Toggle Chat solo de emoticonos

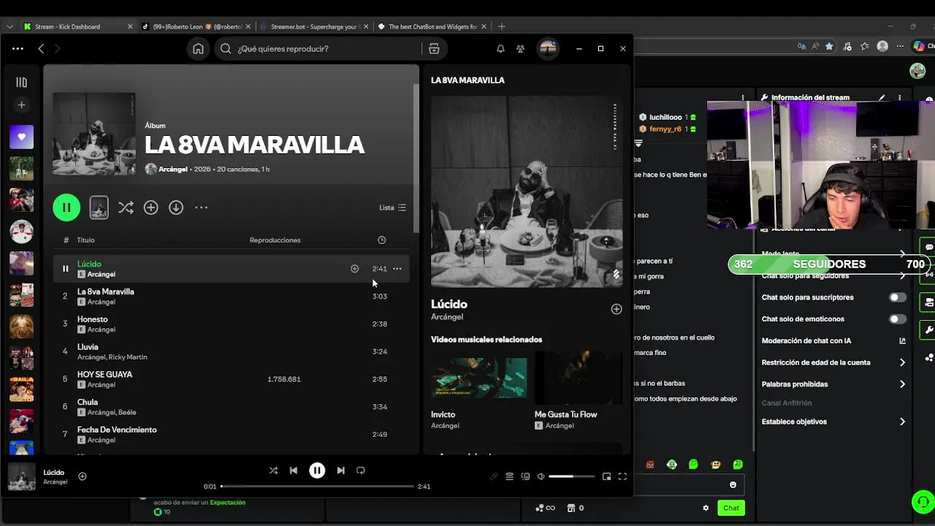click(x=898, y=319)
